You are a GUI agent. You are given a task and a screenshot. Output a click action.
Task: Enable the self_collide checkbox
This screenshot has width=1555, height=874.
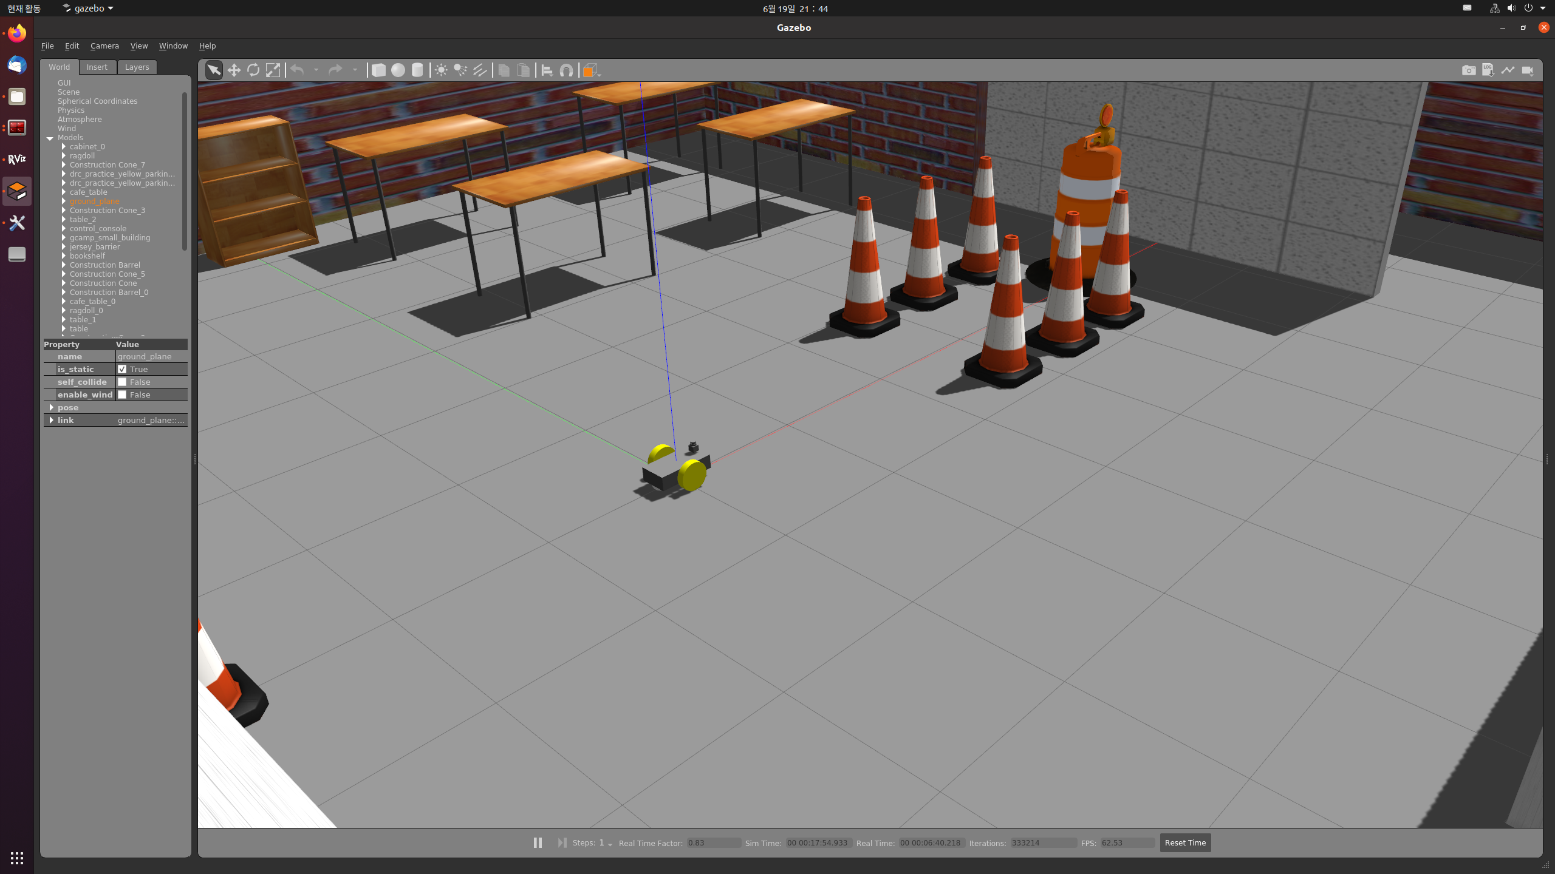122,382
